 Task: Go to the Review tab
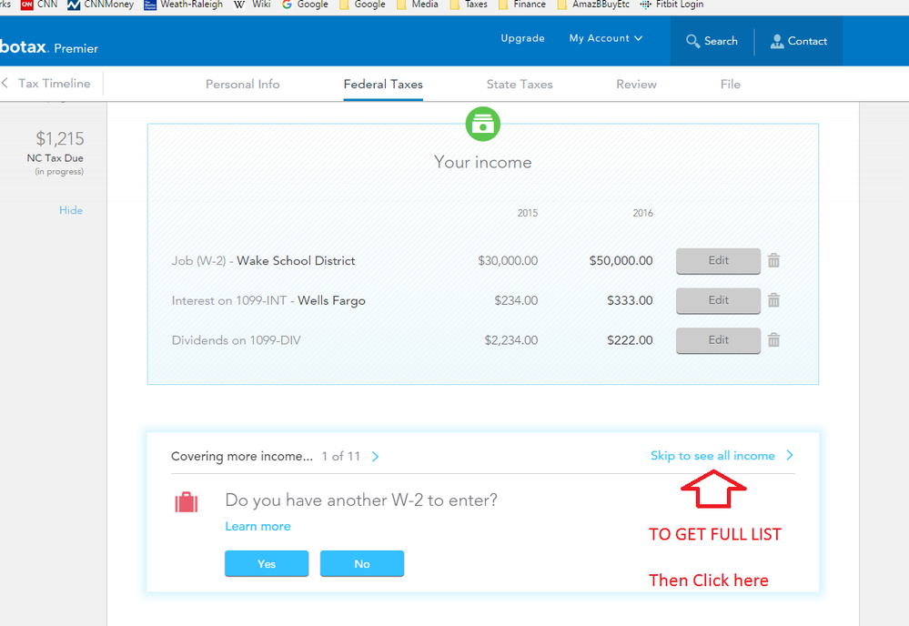(637, 85)
